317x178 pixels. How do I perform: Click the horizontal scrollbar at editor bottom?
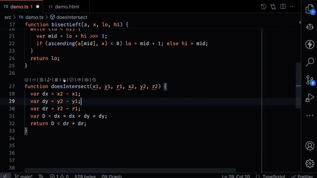pyautogui.click(x=130, y=171)
